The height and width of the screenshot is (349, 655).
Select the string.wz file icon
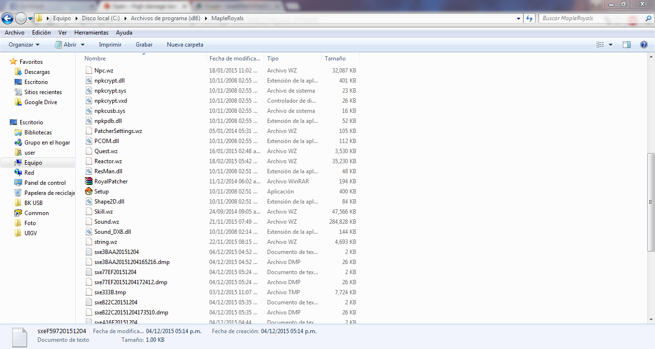coord(89,241)
